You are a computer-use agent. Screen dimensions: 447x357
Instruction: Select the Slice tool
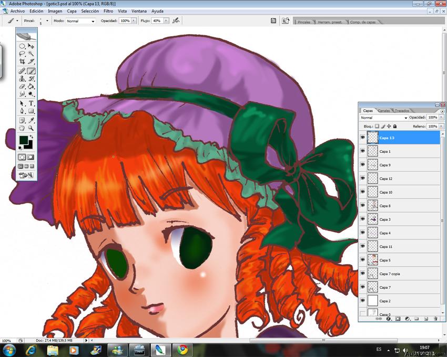(x=31, y=61)
